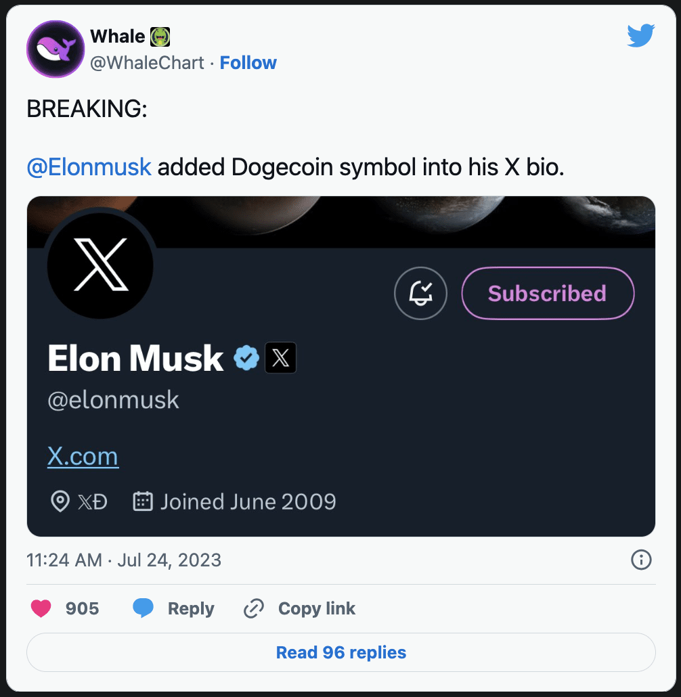This screenshot has width=681, height=697.
Task: Click the Twitter bird logo
Action: tap(640, 35)
